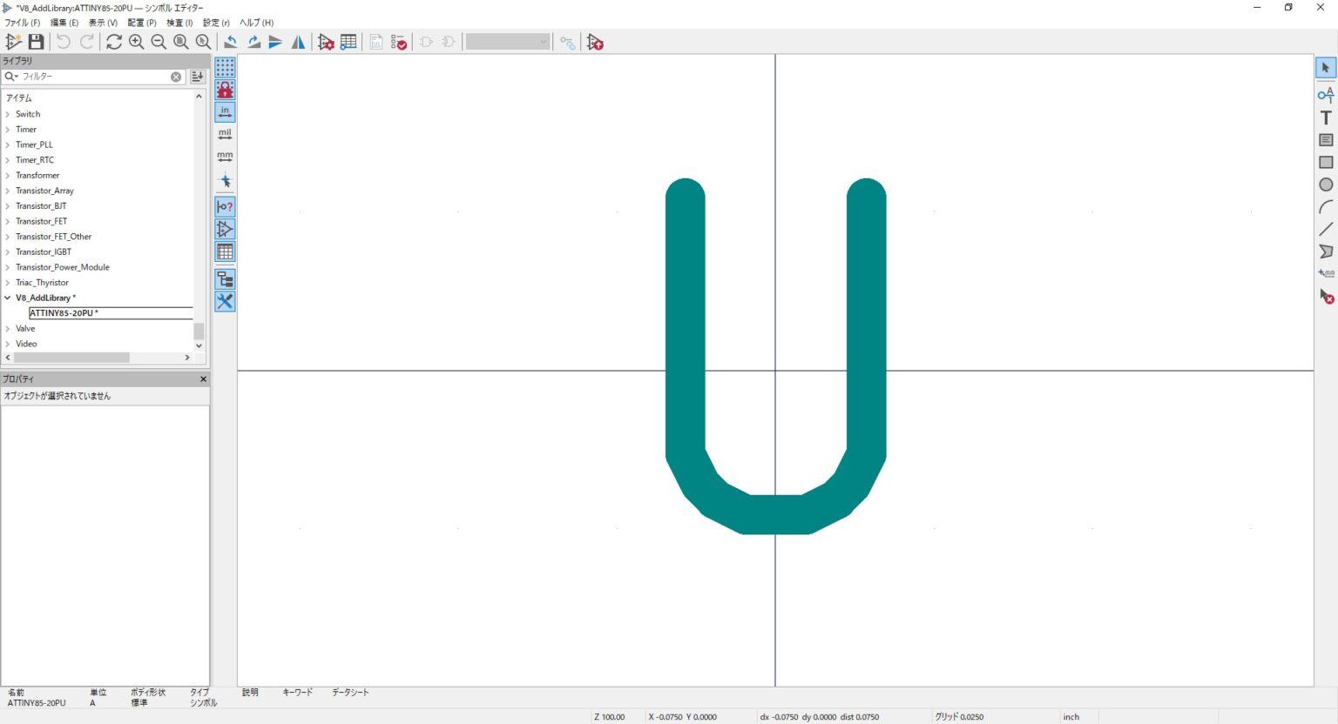Collapse the V8_AddLibrary tree item
The height and width of the screenshot is (724, 1338).
(7, 298)
